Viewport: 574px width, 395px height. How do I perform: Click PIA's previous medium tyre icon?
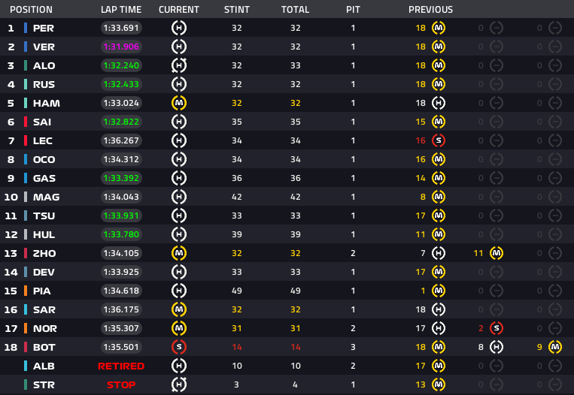point(439,291)
